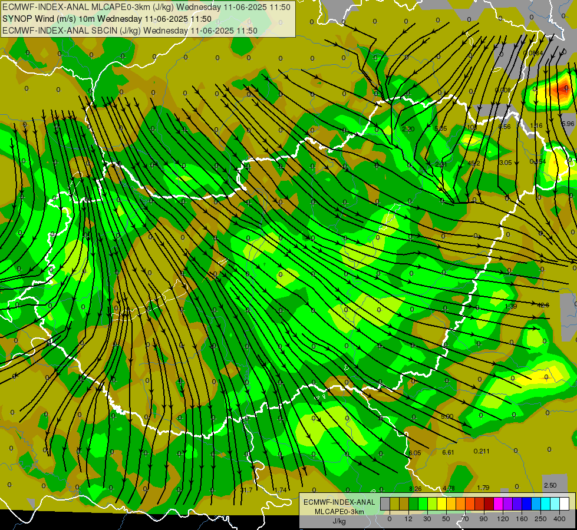Click the map value 2.50

[550, 485]
